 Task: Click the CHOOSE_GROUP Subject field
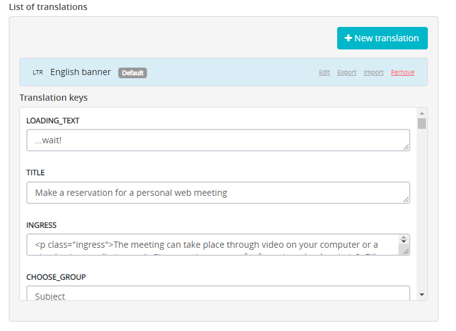point(213,294)
